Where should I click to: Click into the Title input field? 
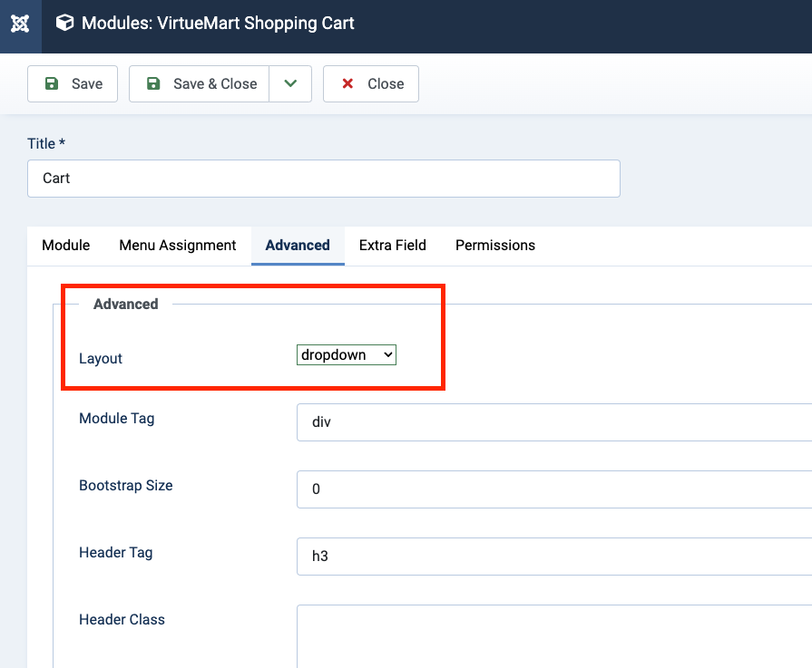[323, 179]
